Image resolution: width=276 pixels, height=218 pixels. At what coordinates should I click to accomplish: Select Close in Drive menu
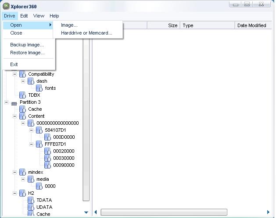[28, 33]
